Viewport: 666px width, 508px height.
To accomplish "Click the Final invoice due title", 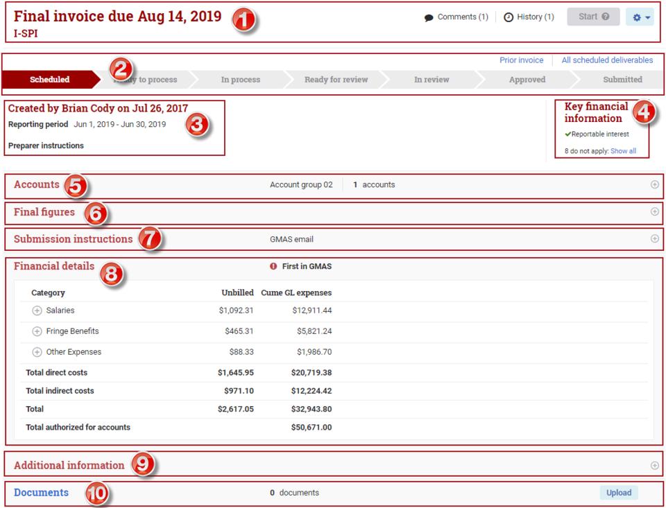I will (x=118, y=16).
